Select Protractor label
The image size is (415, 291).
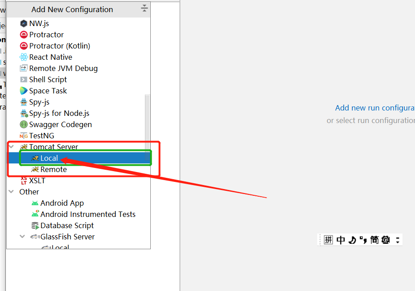pyautogui.click(x=47, y=35)
